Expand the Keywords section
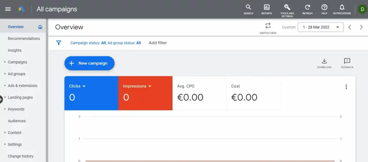 [x=5, y=109]
